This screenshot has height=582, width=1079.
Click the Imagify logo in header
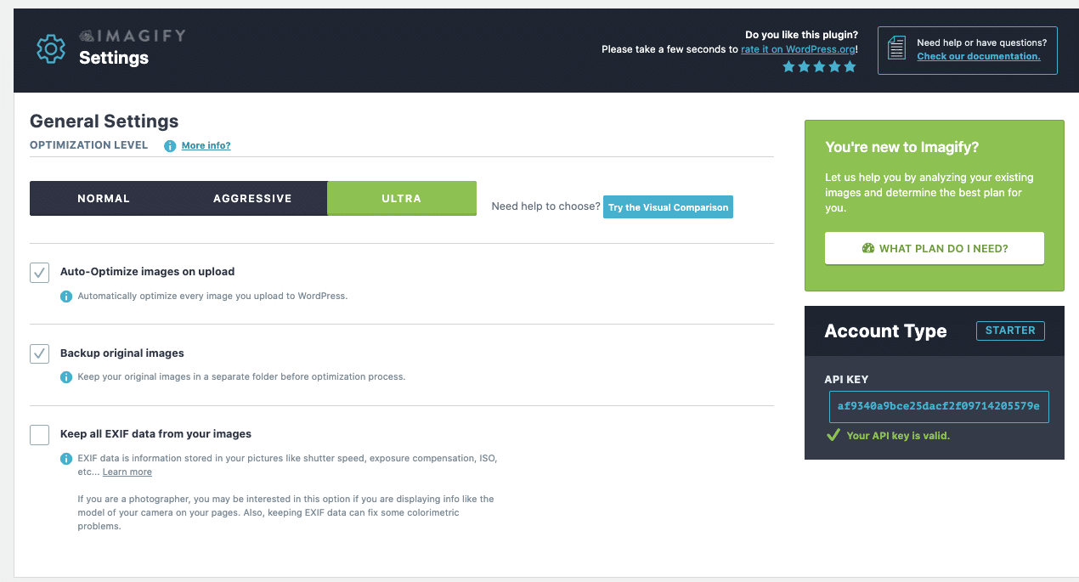point(132,36)
